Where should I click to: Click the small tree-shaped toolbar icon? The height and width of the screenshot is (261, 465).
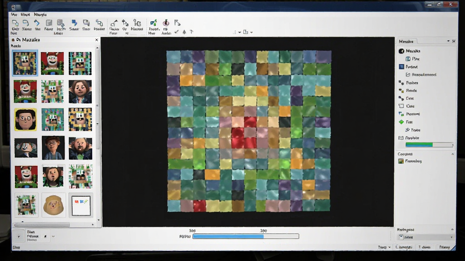click(x=184, y=32)
